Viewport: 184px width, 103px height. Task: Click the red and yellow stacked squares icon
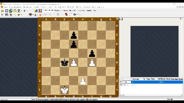(x=66, y=14)
